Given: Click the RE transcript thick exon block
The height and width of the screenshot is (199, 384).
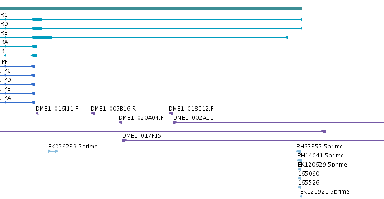Looking at the screenshot, I should click(x=42, y=37).
